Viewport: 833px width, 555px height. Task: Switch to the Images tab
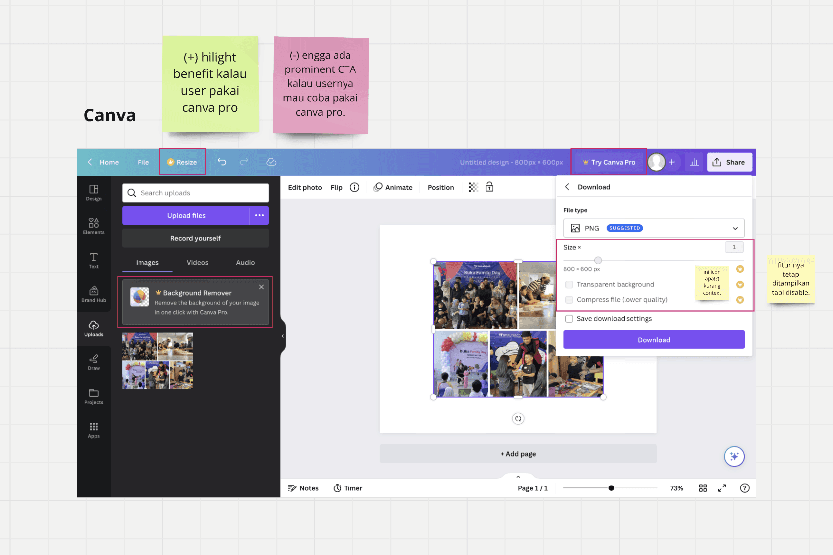pos(147,262)
